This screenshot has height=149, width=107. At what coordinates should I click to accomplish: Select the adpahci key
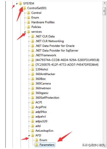pos(41,117)
